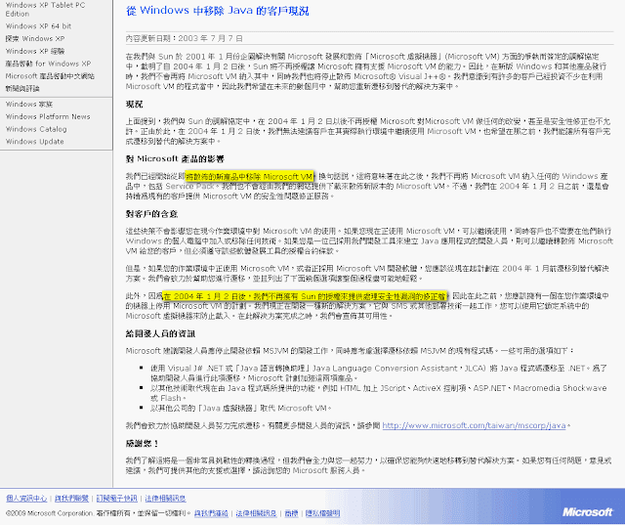Click bullet item 以其他公司的「Java 虛擬機器」取代 Microsoft VM

241,408
